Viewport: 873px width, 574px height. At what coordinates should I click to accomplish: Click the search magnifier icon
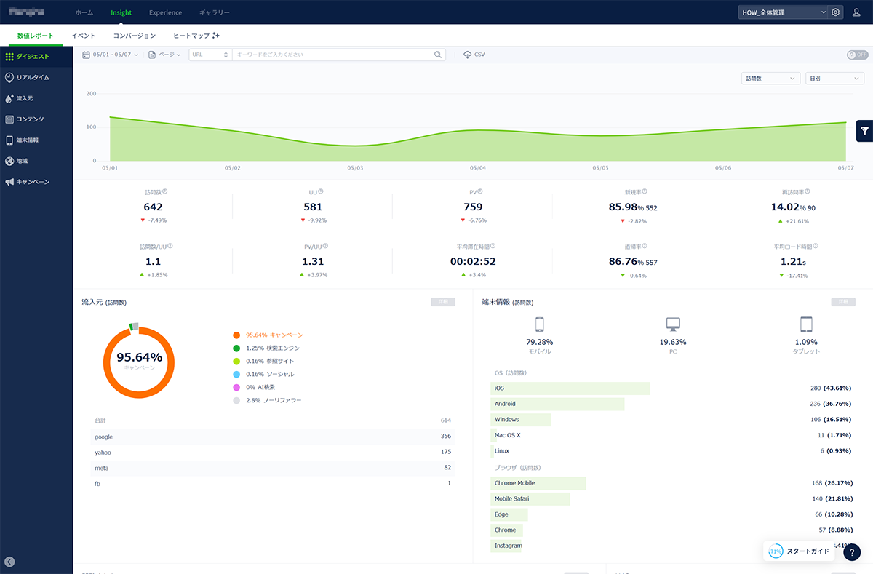(x=438, y=55)
